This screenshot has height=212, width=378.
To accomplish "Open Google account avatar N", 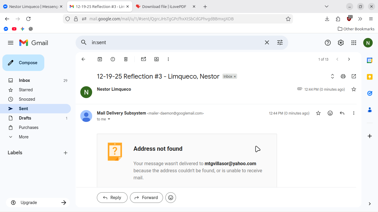I will (368, 43).
